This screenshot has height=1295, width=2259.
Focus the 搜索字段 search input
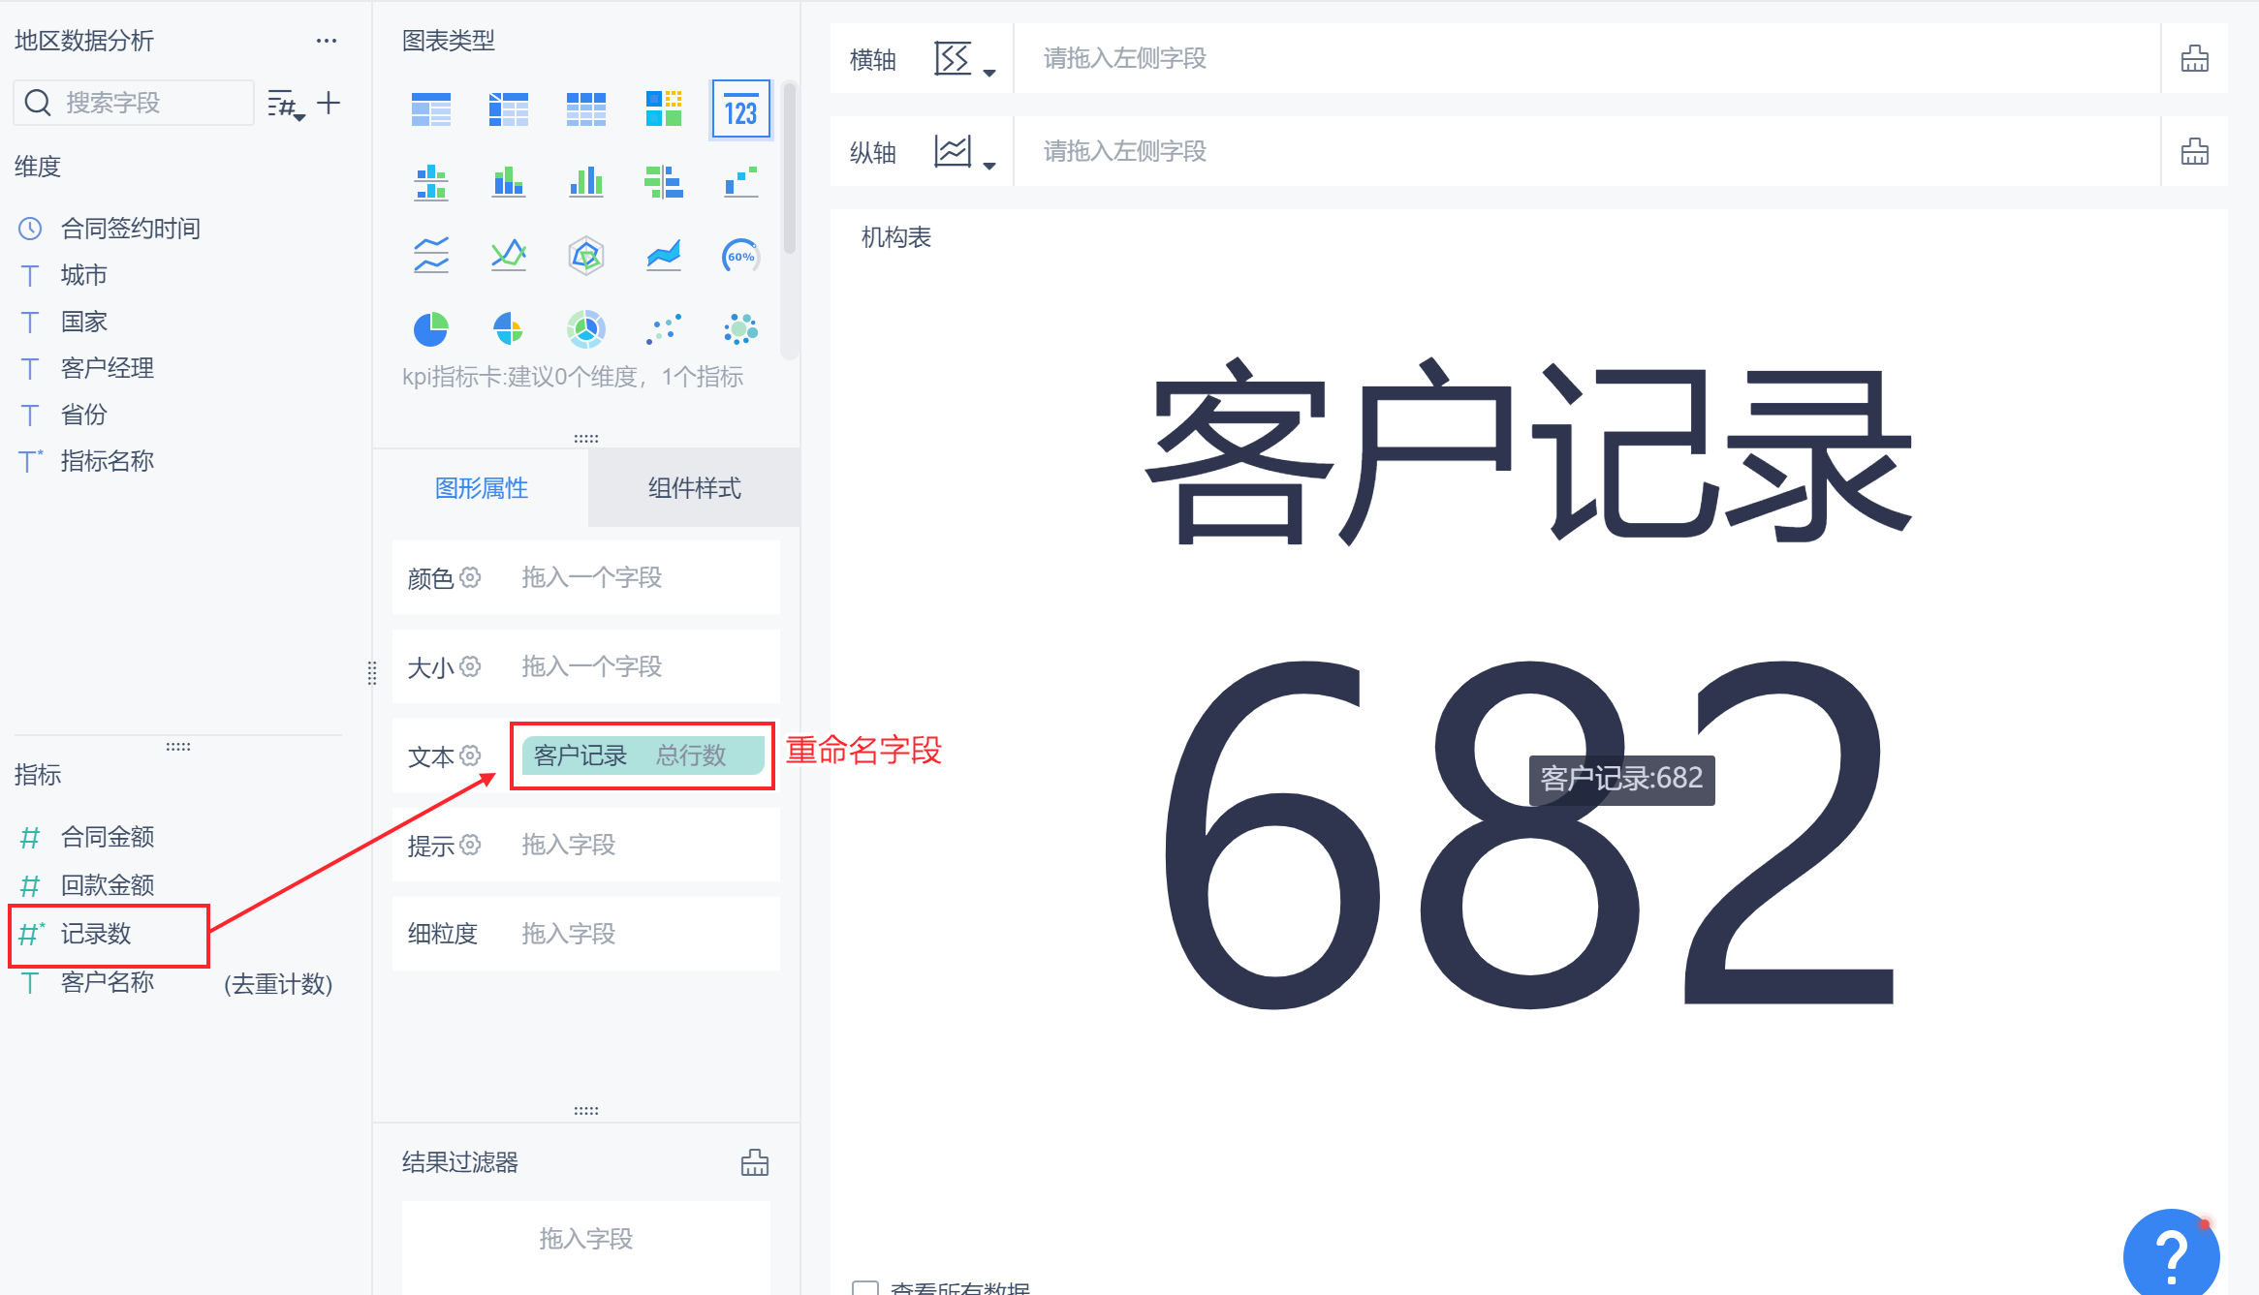[x=134, y=103]
